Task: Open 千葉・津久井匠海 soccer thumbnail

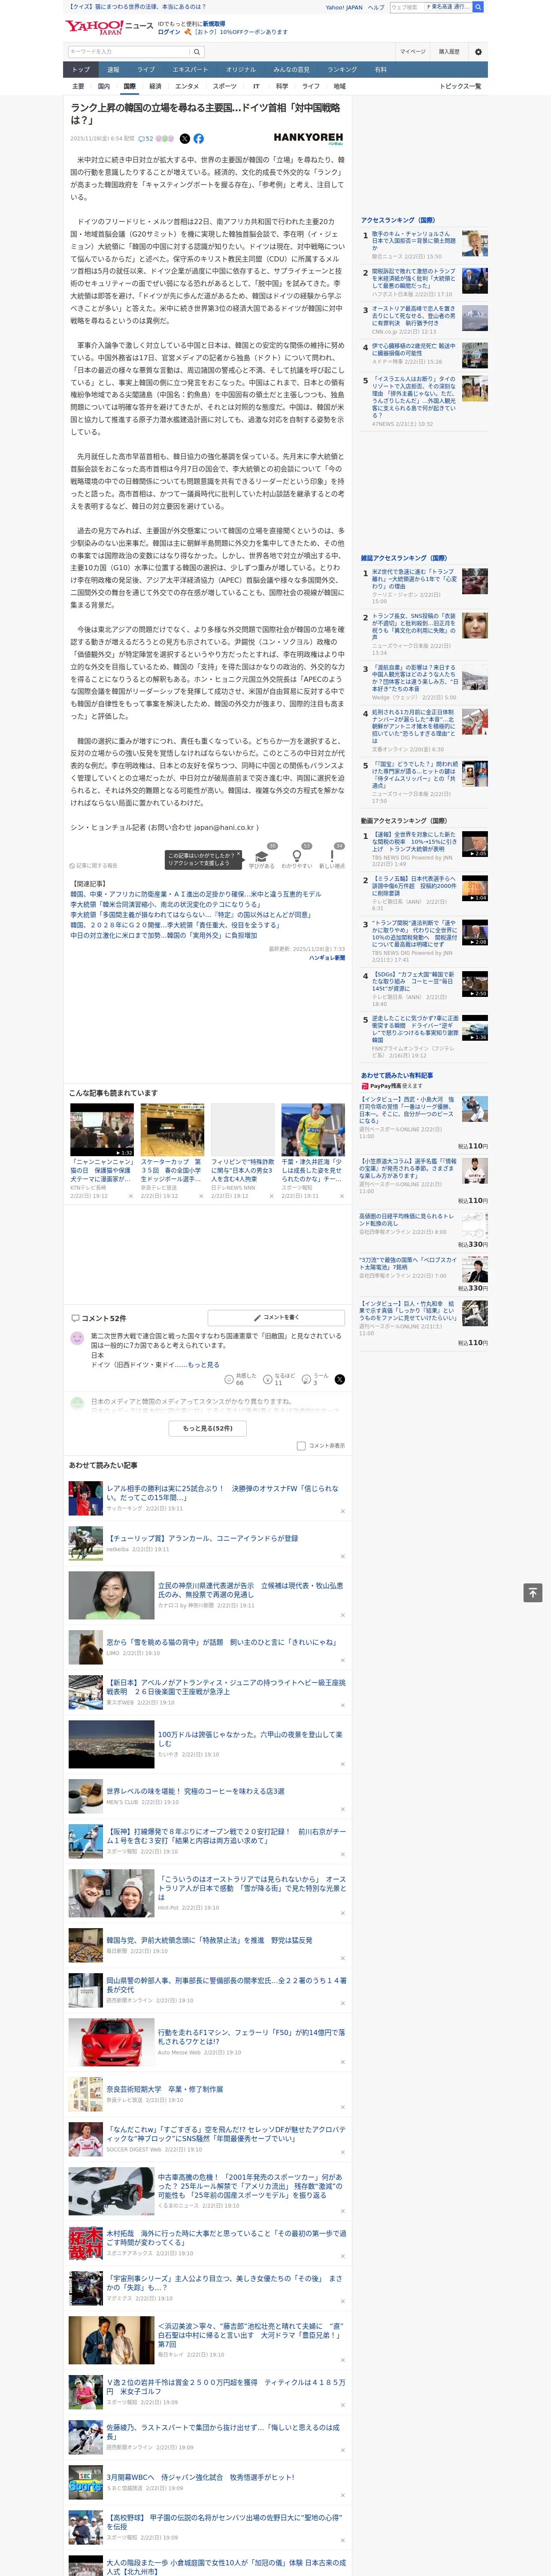Action: point(313,1129)
